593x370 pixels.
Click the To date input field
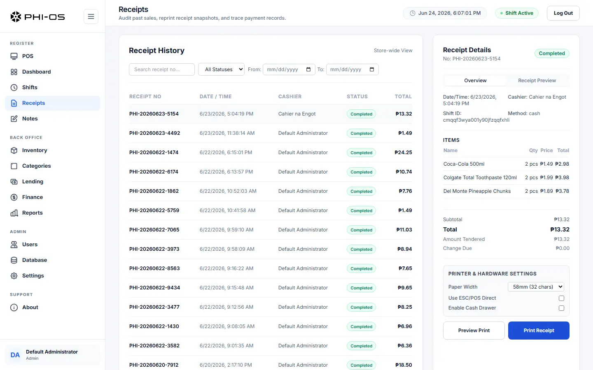(353, 69)
